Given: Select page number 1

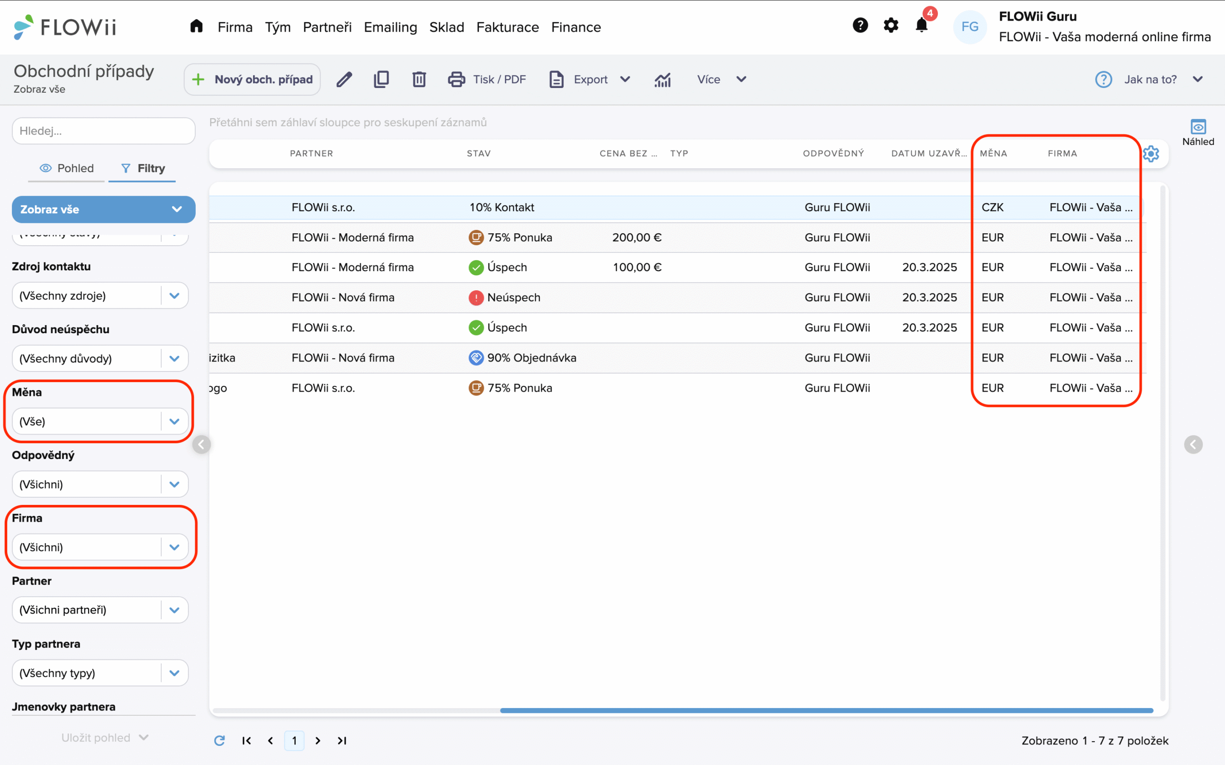Looking at the screenshot, I should [294, 740].
